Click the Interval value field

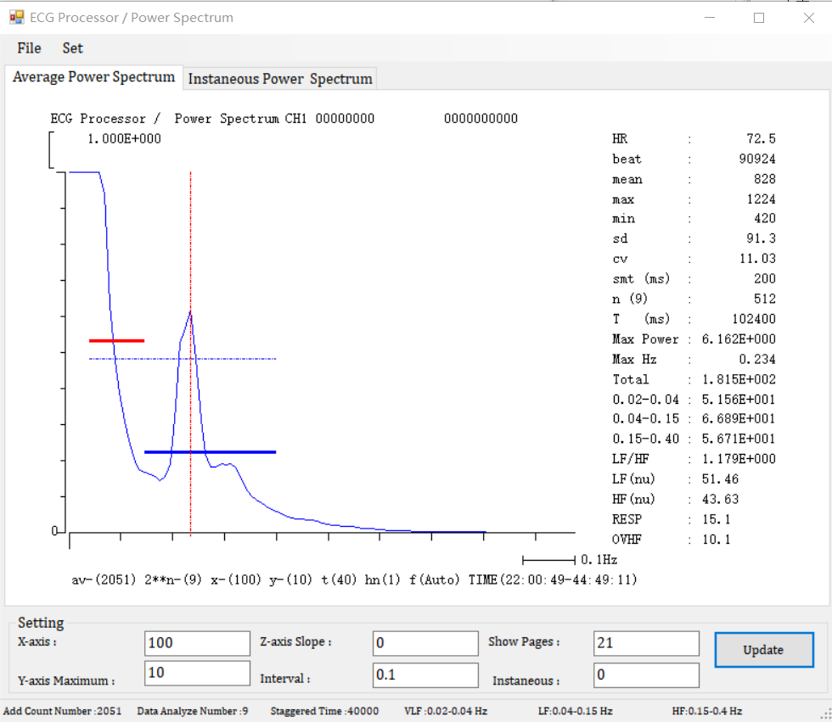[x=425, y=675]
